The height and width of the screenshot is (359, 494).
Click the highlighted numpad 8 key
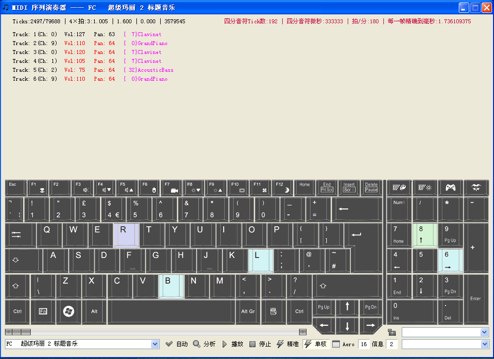coord(425,235)
